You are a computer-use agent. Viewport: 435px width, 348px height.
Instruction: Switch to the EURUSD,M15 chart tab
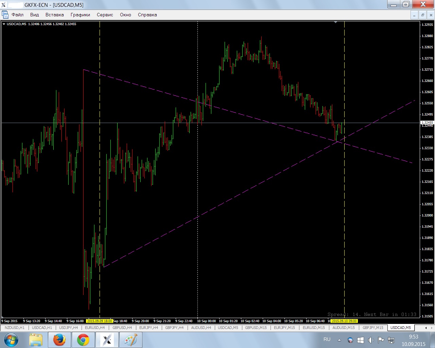click(314, 328)
